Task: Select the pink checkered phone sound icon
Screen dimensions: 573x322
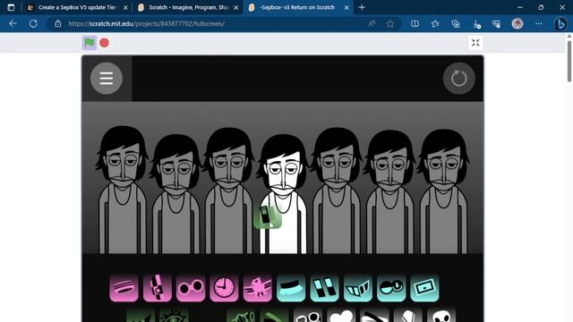Action: (158, 288)
